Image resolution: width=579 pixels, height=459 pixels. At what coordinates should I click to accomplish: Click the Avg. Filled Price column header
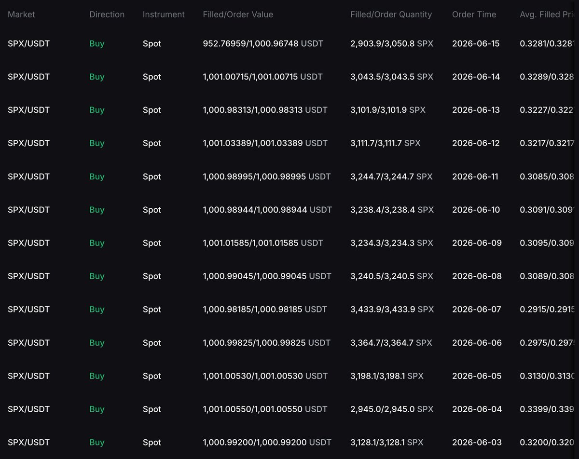[549, 14]
